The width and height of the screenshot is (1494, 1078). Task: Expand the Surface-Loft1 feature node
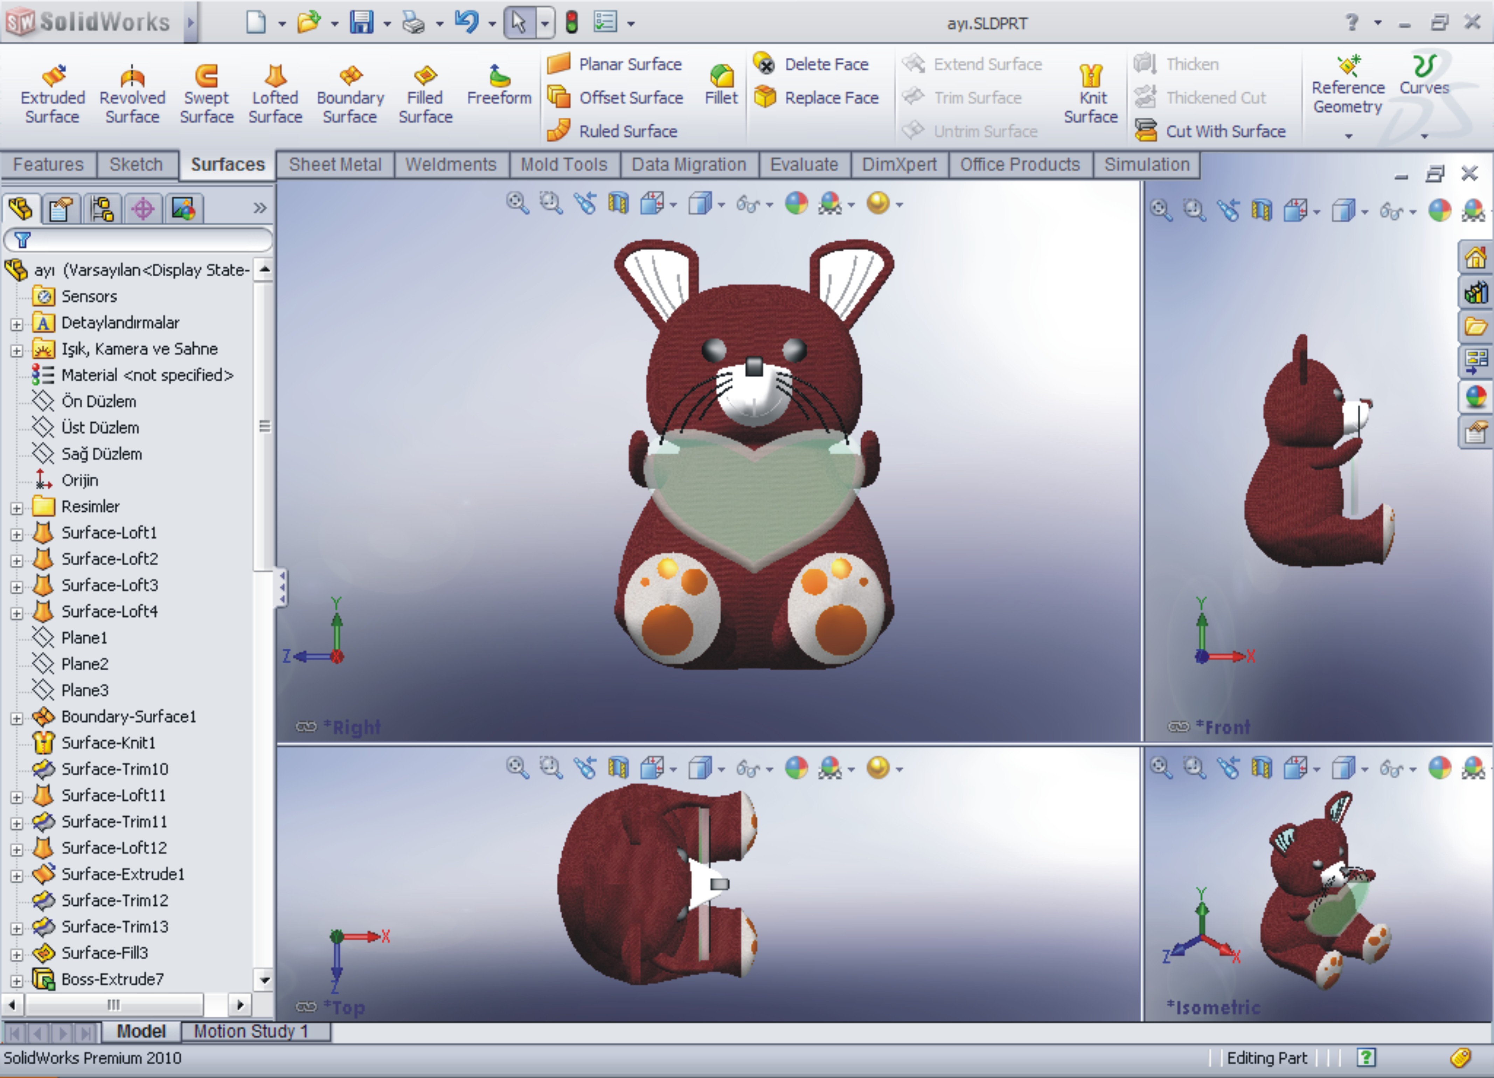(x=16, y=534)
